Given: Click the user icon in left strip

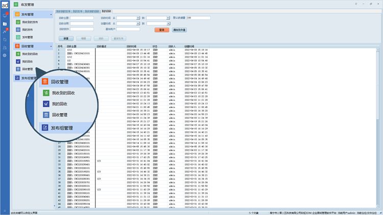Looking at the screenshot, I should click(5, 47).
